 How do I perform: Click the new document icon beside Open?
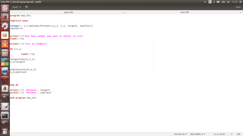coord(26,7)
